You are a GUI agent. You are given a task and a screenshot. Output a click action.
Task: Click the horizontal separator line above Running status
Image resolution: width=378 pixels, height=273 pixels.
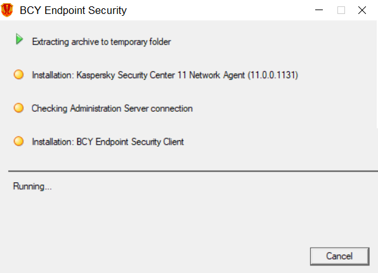(x=193, y=171)
